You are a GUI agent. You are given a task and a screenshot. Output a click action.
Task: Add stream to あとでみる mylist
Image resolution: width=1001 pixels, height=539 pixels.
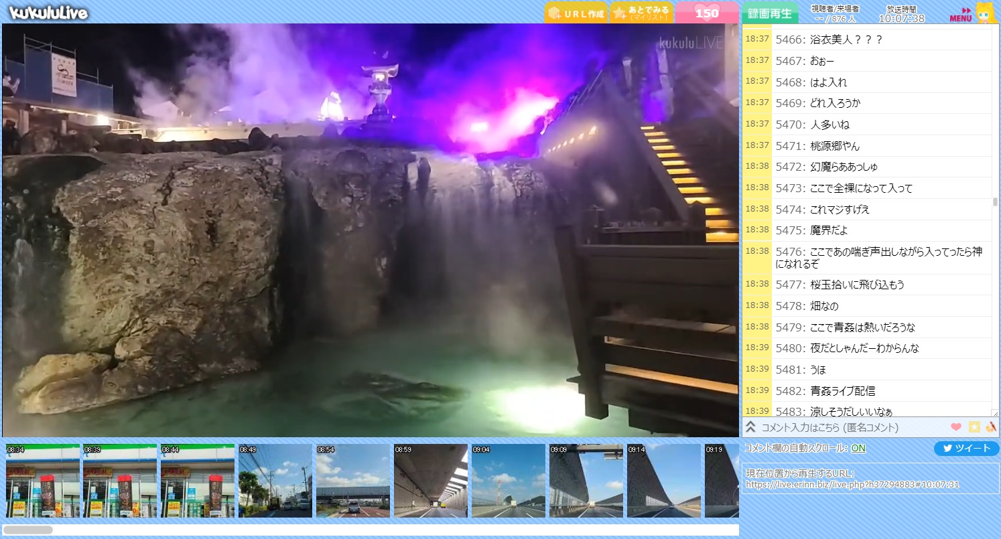641,13
